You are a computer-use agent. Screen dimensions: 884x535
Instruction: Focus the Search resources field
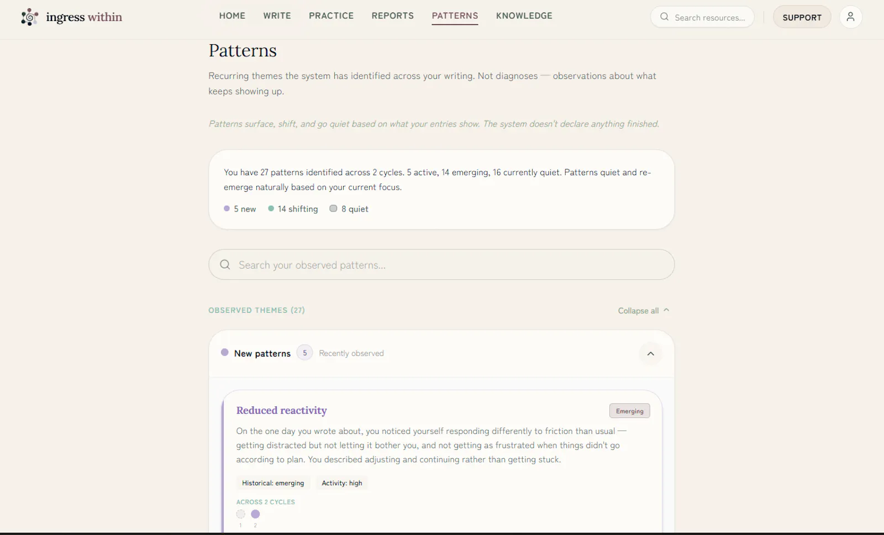click(x=702, y=17)
